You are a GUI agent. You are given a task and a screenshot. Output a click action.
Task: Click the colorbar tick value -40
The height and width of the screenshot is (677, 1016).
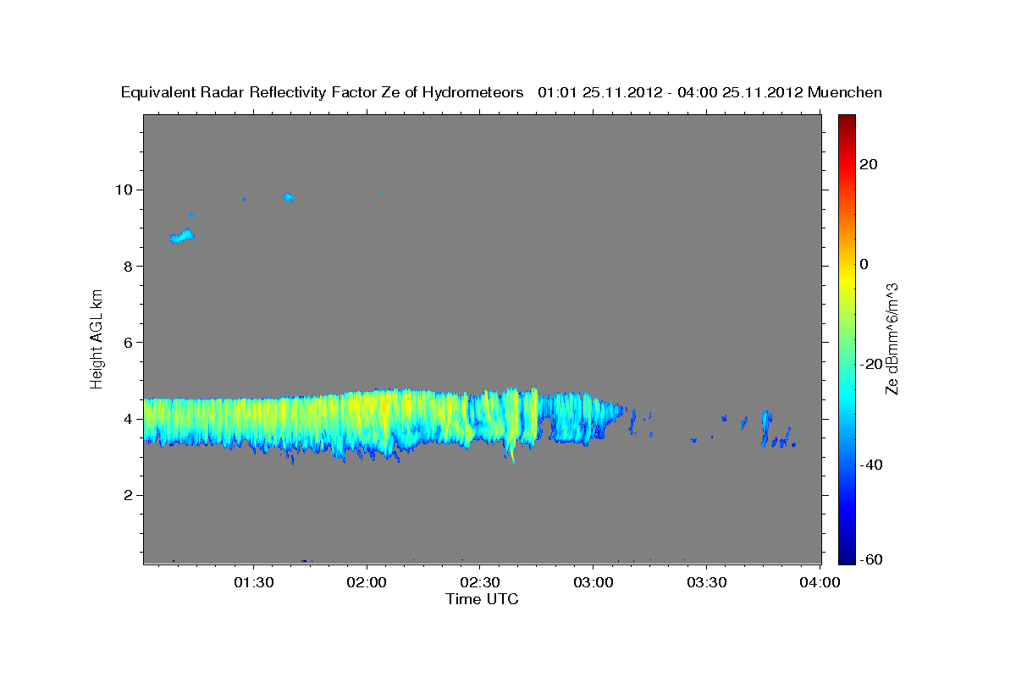870,464
